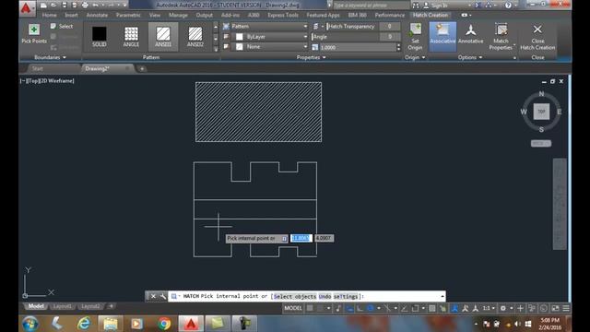This screenshot has height=332, width=590.
Task: Open status bar Customization menu icon
Action: pyautogui.click(x=566, y=308)
